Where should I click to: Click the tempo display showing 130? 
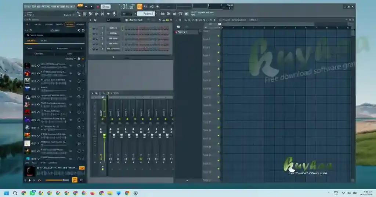point(105,7)
